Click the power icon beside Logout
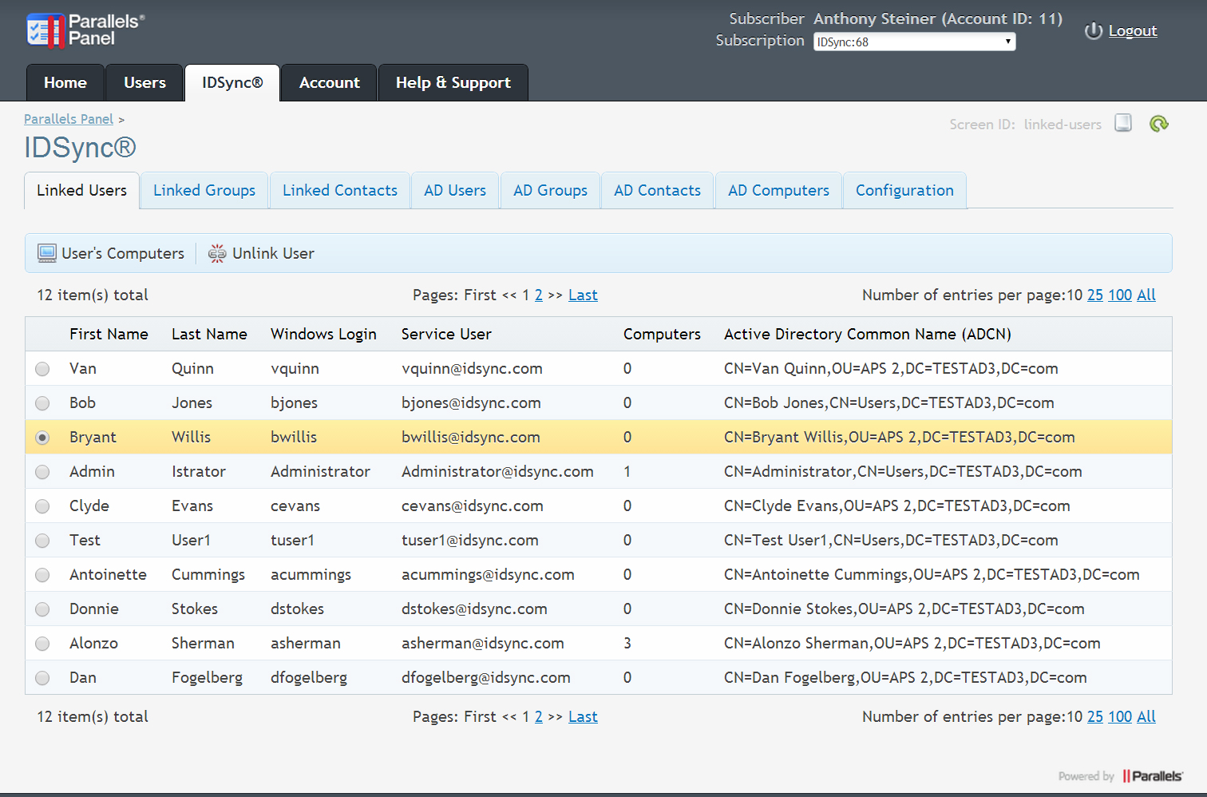1207x797 pixels. tap(1093, 31)
